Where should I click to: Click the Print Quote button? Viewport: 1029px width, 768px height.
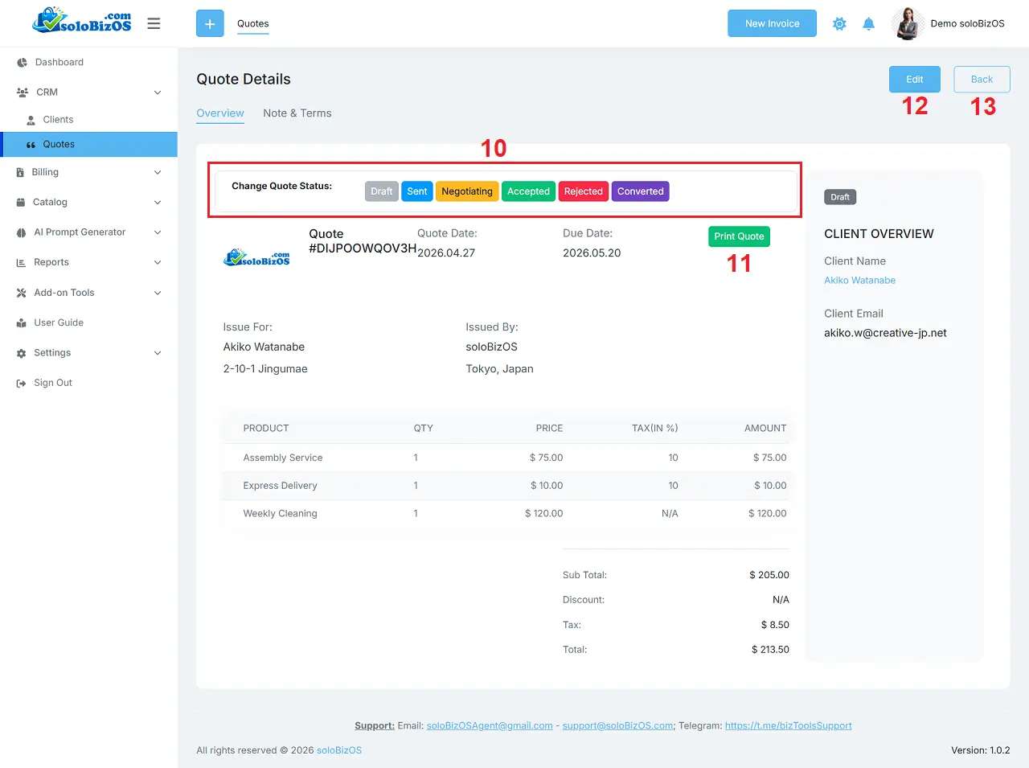click(739, 236)
